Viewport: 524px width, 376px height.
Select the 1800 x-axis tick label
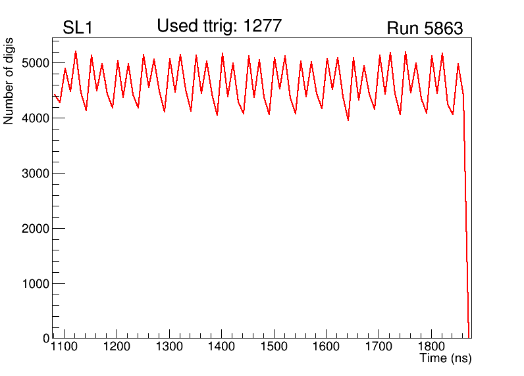coord(432,347)
